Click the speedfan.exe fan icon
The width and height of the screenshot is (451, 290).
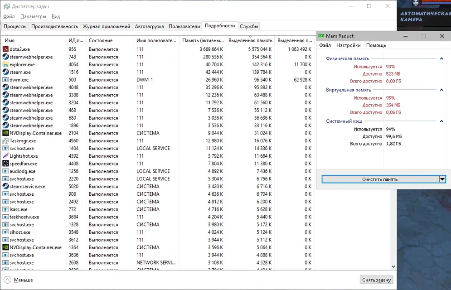[x=5, y=164]
